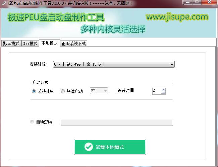Enable the 启动密码 checkbox
The height and width of the screenshot is (167, 218).
[x=32, y=122]
